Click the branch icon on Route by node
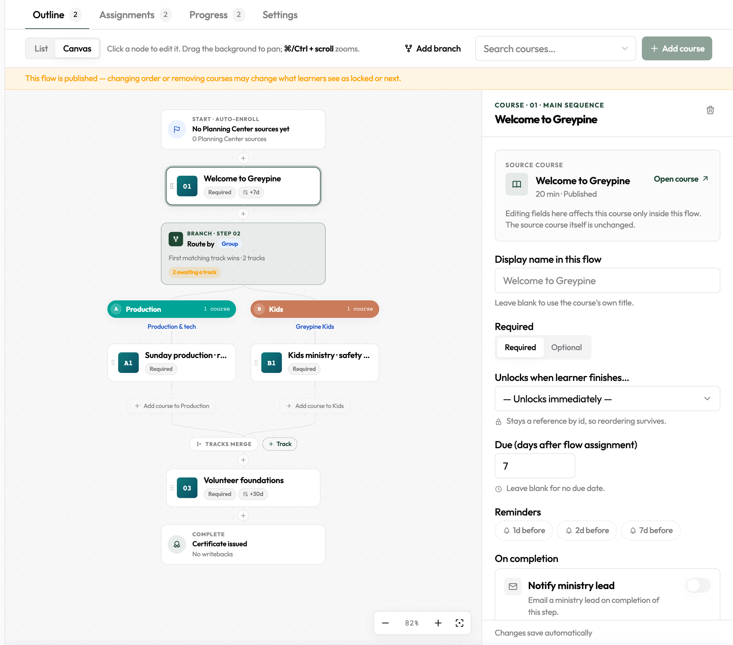This screenshot has height=645, width=733. (176, 239)
